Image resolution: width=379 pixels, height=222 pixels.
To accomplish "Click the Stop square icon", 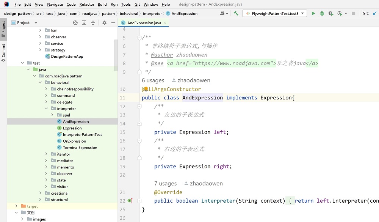I will [353, 13].
